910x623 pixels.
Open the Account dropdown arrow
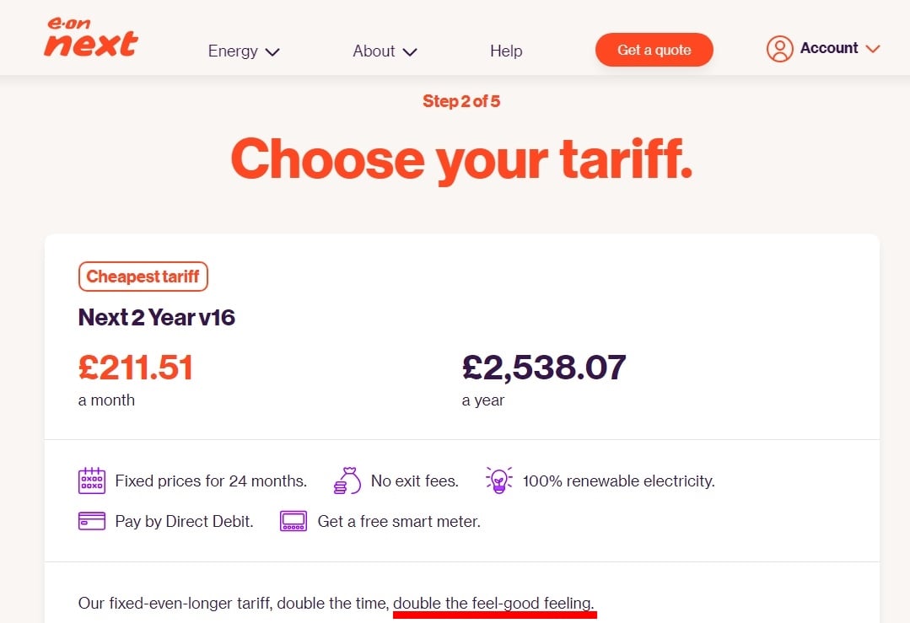[873, 49]
